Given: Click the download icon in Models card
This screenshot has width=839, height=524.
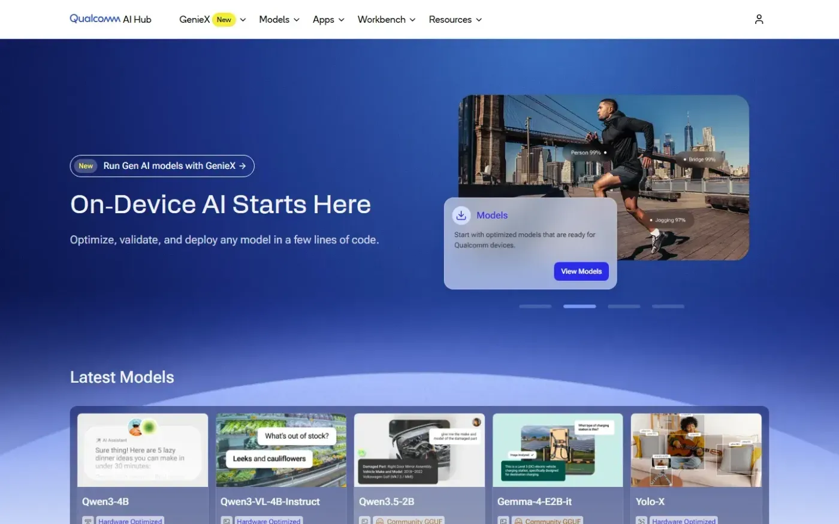Looking at the screenshot, I should click(461, 216).
